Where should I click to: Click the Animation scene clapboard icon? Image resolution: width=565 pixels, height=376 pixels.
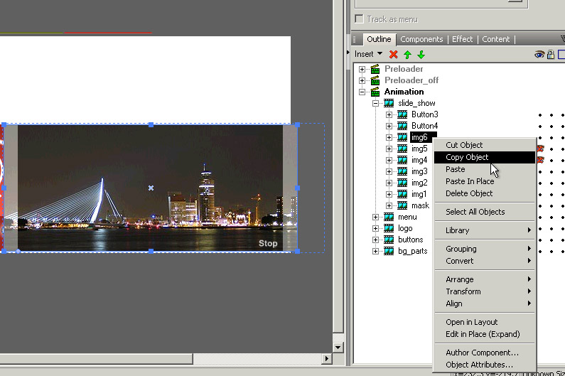pos(375,92)
